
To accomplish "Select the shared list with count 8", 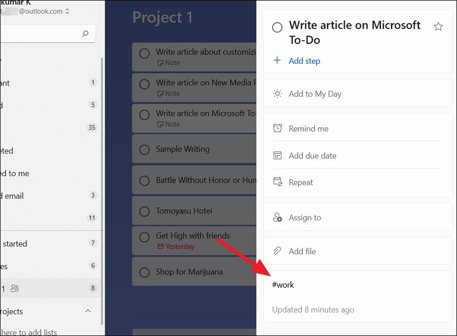I will pyautogui.click(x=49, y=288).
